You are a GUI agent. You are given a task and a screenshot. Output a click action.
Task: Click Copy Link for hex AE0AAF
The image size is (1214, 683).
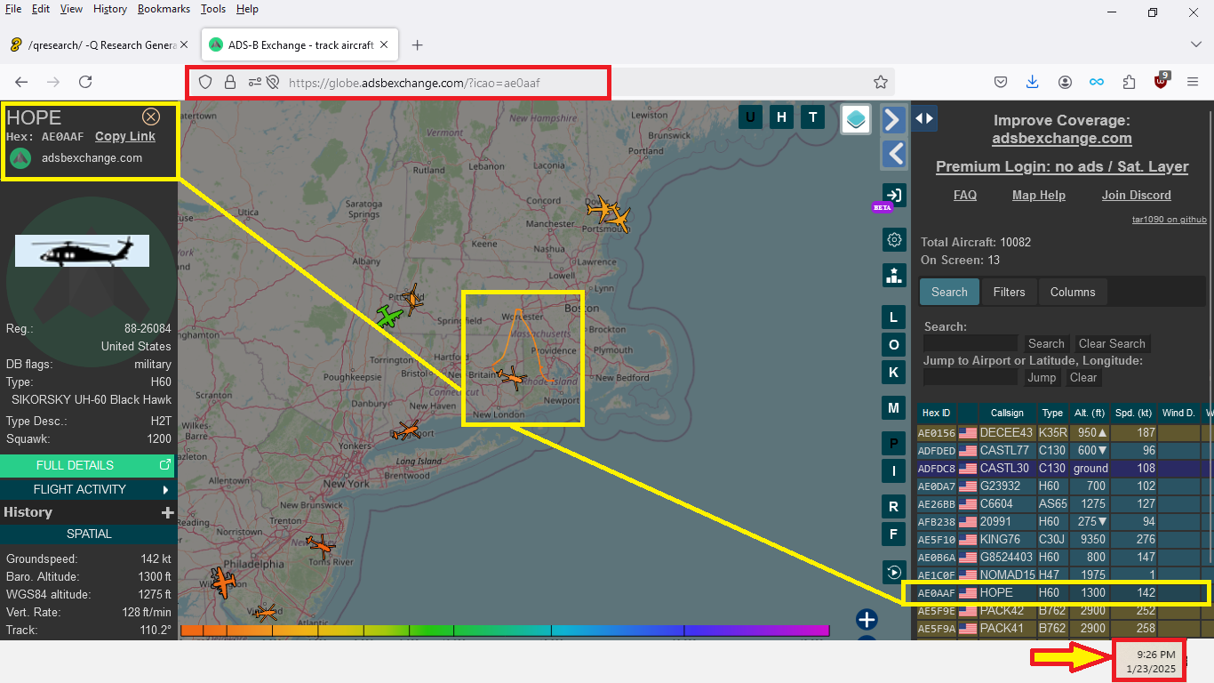[x=125, y=136]
